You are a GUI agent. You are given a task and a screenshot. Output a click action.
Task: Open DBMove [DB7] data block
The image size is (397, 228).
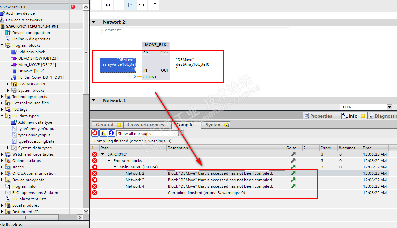pos(31,71)
